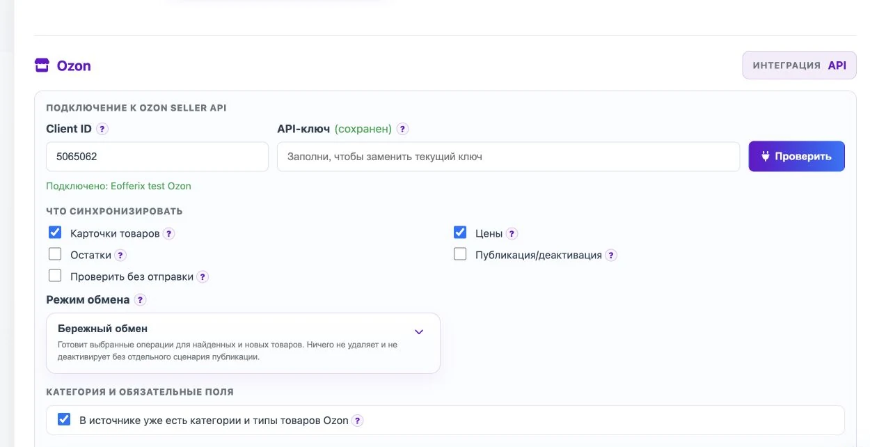This screenshot has width=870, height=447.
Task: Show help for Остатки
Action: click(120, 255)
